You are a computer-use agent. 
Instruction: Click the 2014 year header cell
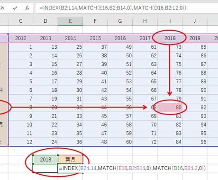(70, 38)
